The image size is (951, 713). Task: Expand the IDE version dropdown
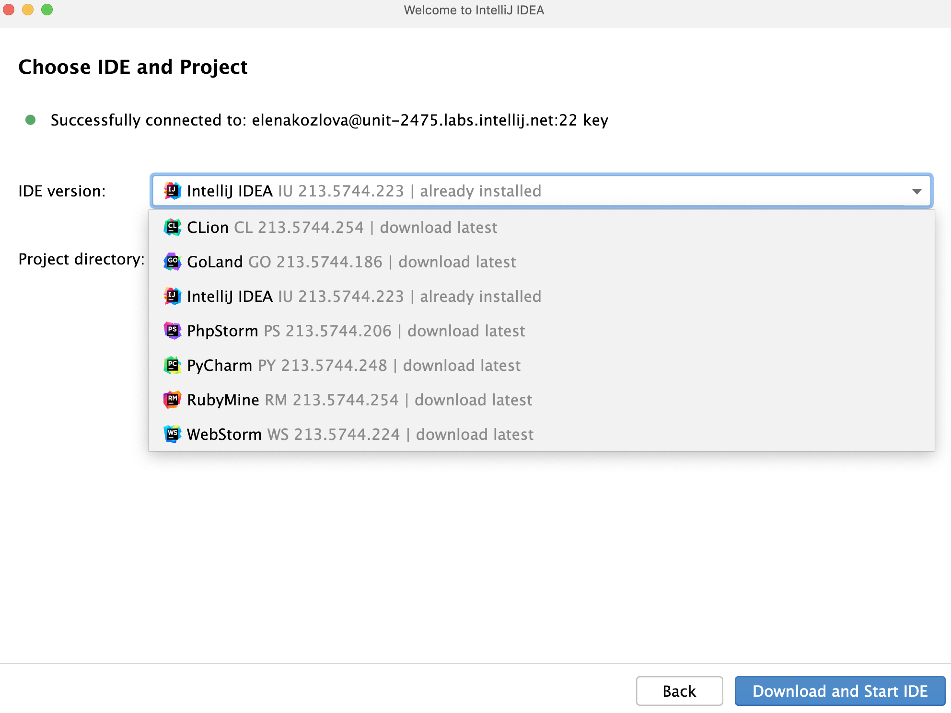click(x=917, y=191)
